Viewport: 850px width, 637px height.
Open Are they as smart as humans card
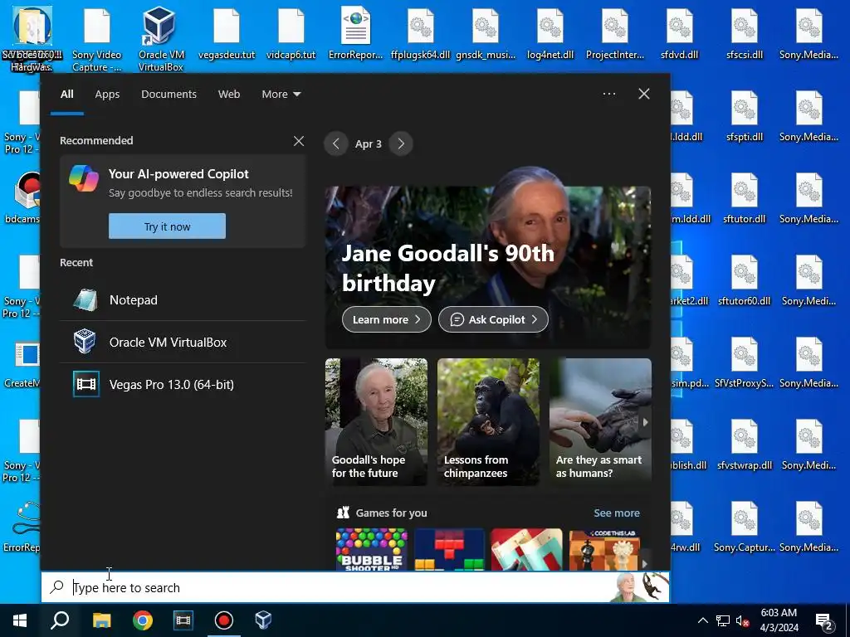(600, 421)
